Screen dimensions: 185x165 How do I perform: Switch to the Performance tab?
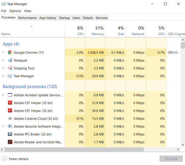[27, 18]
